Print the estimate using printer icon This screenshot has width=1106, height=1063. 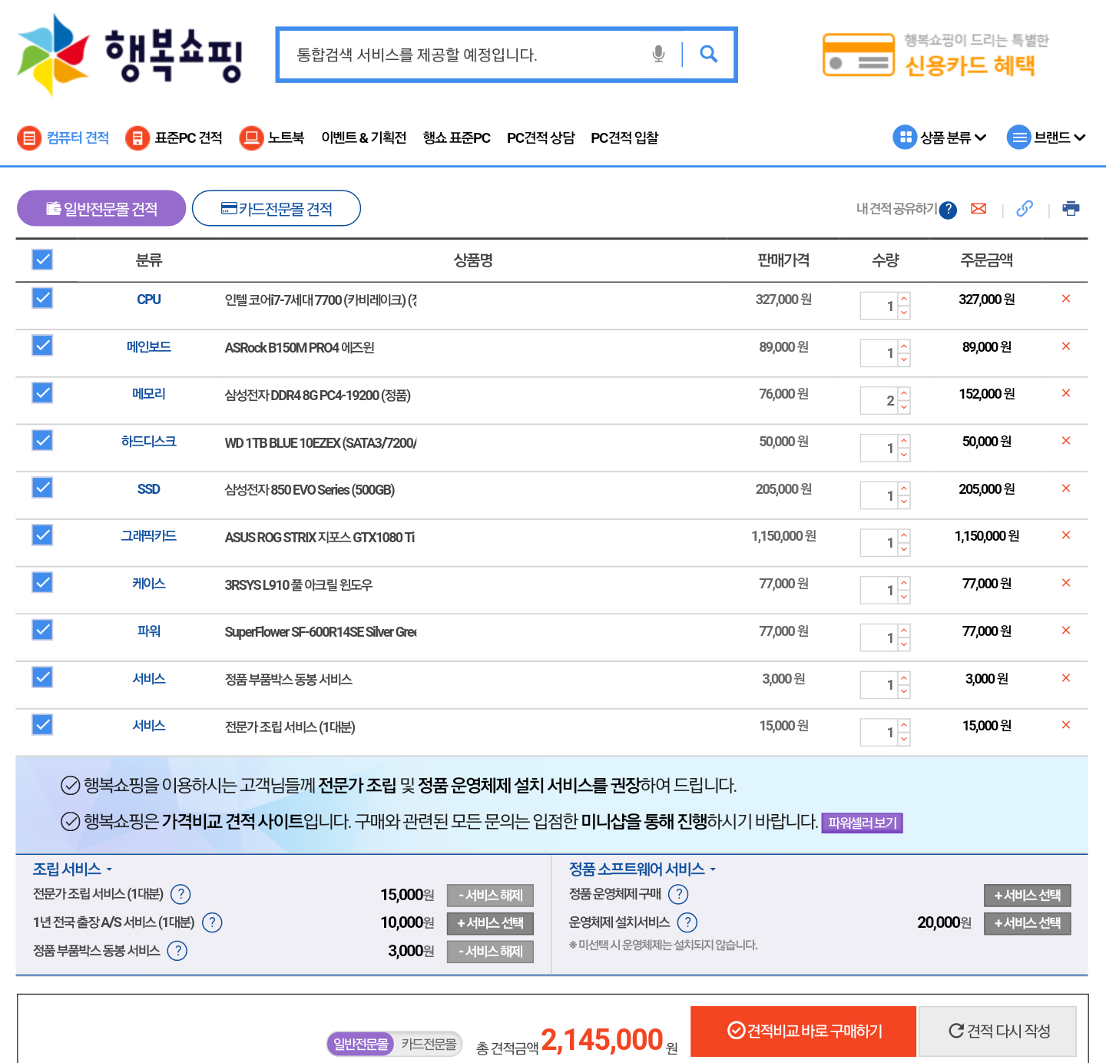(1071, 209)
